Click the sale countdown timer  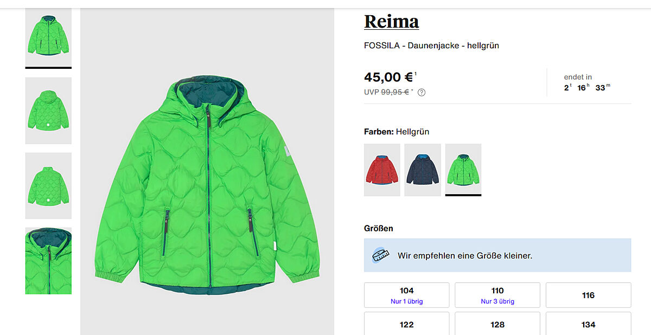click(x=587, y=87)
